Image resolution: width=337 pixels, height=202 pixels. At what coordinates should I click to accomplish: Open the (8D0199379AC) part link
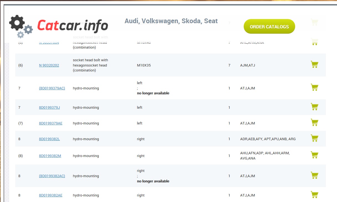[52, 88]
